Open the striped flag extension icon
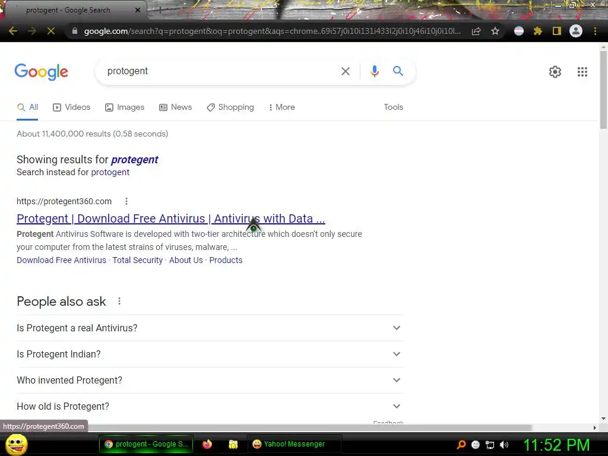This screenshot has height=456, width=608. [x=519, y=31]
